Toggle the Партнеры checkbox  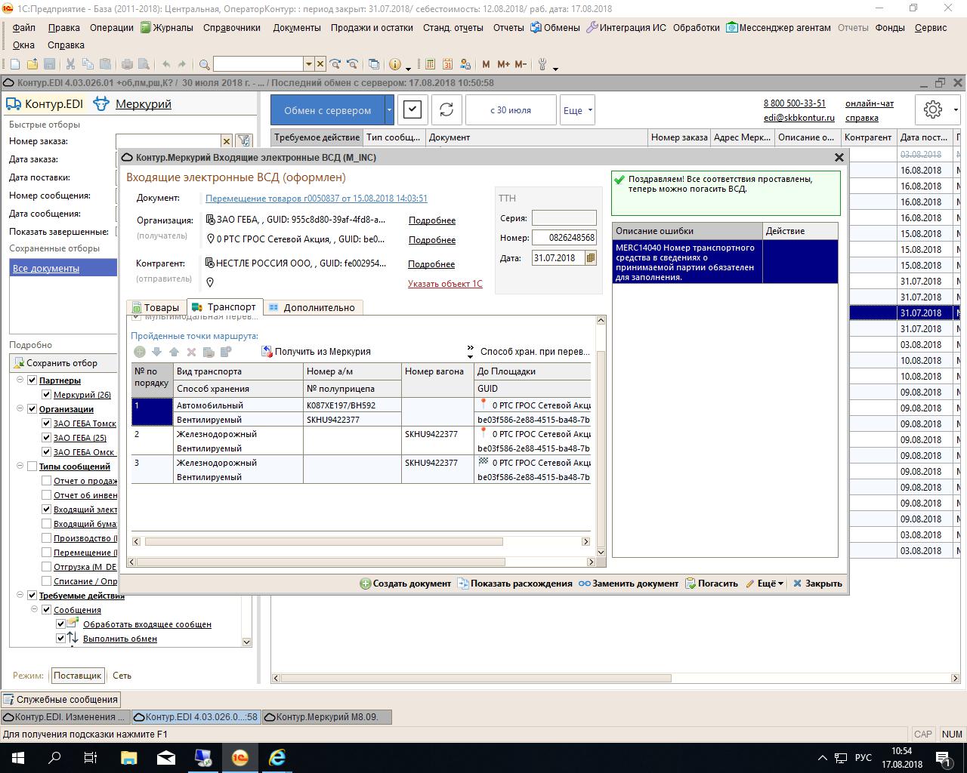32,380
